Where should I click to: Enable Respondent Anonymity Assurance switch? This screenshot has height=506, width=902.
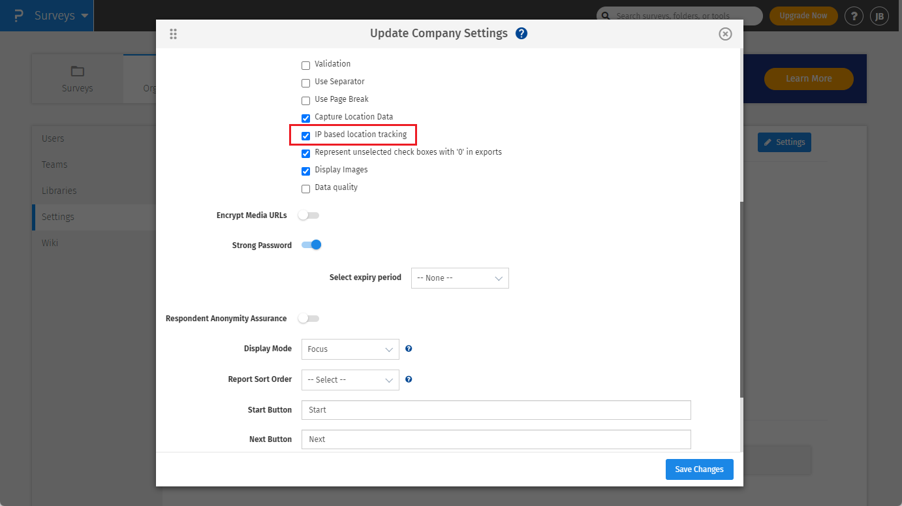coord(308,319)
